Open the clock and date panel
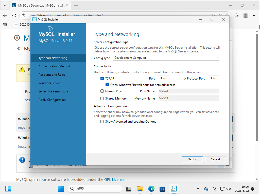Screen dimensions: 260x195 [242, 189]
